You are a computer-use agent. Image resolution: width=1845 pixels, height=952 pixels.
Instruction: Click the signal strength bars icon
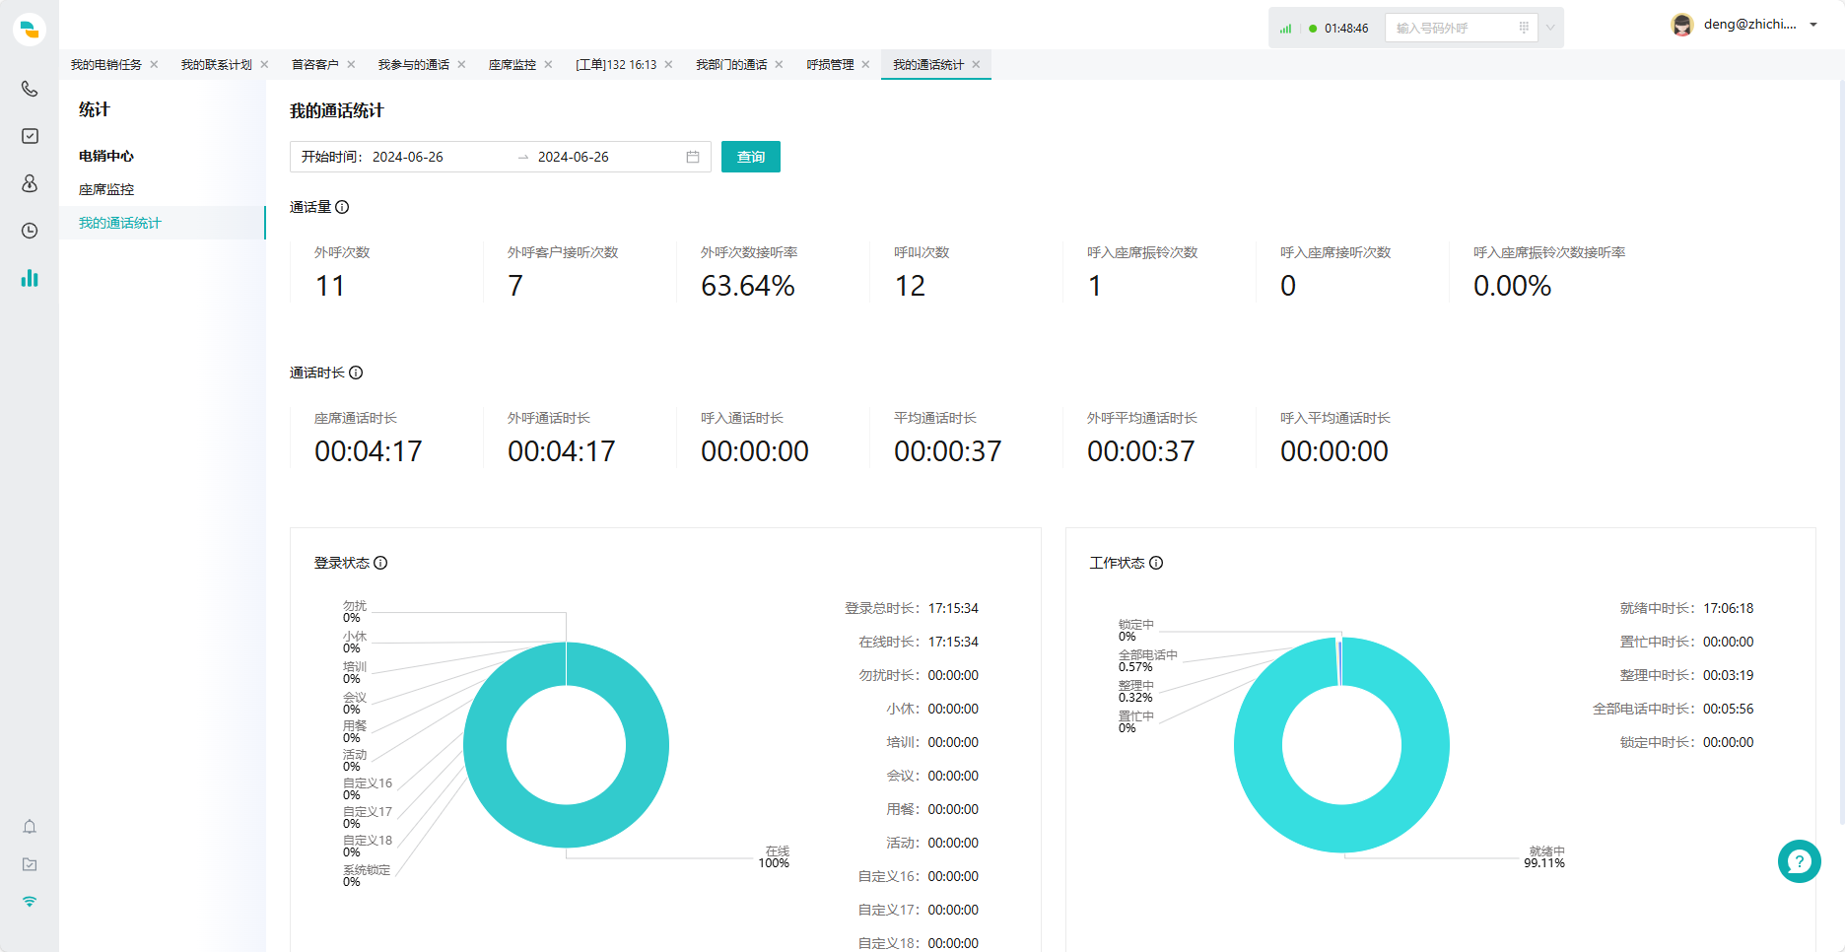1285,29
